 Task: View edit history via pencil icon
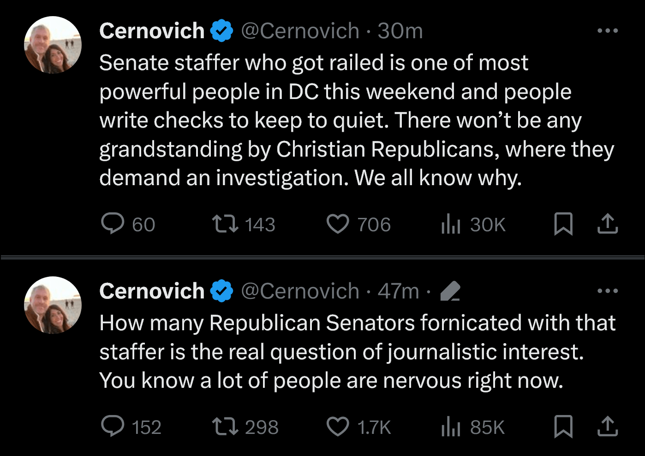[450, 291]
